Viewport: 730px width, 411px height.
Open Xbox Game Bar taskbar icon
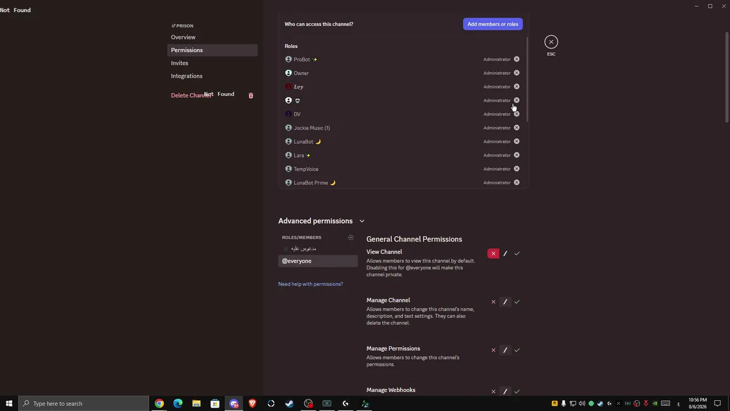click(327, 404)
